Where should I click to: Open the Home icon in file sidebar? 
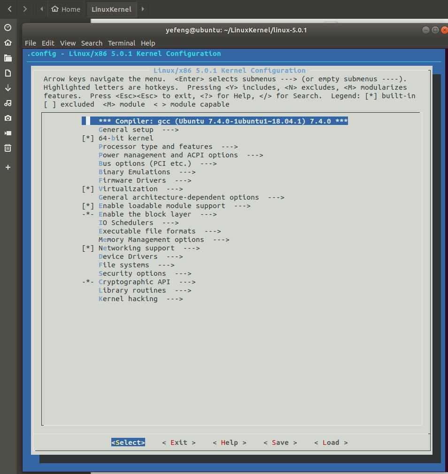[x=8, y=43]
